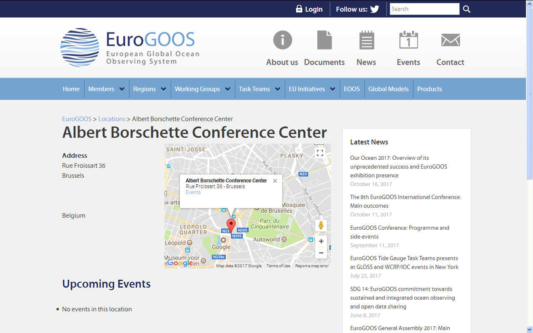Viewport: 533px width, 333px height.
Task: Open Contact envelope icon
Action: pyautogui.click(x=451, y=40)
